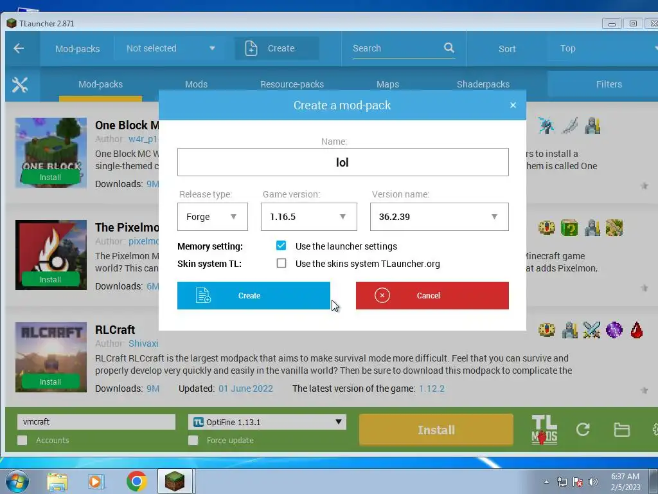The width and height of the screenshot is (658, 494).
Task: Click the red Cancel button
Action: coord(432,296)
